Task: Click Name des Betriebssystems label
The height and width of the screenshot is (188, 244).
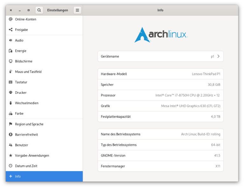Action: 120,134
